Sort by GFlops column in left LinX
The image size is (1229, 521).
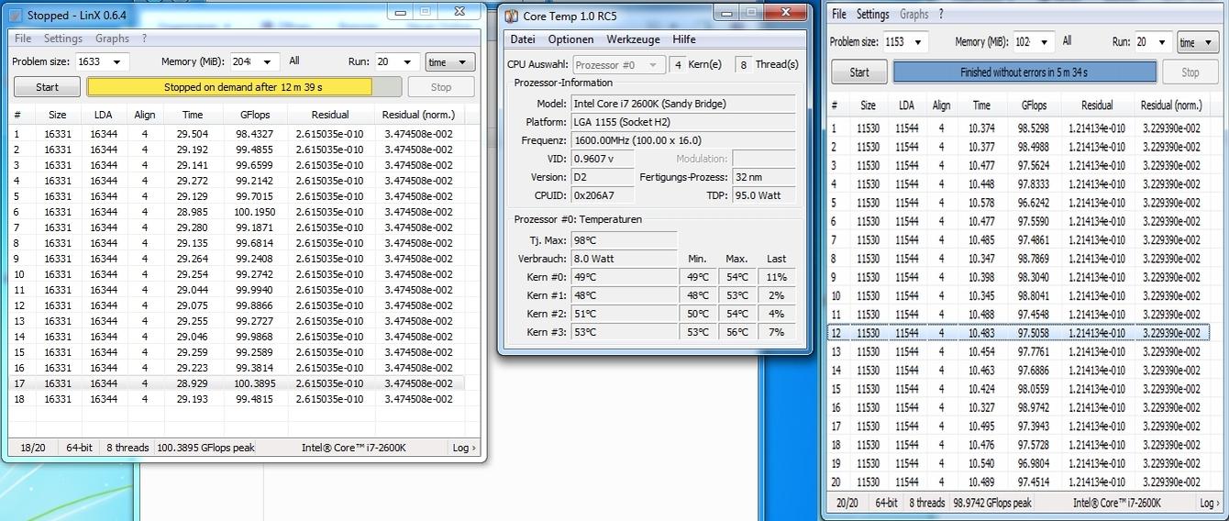[255, 115]
